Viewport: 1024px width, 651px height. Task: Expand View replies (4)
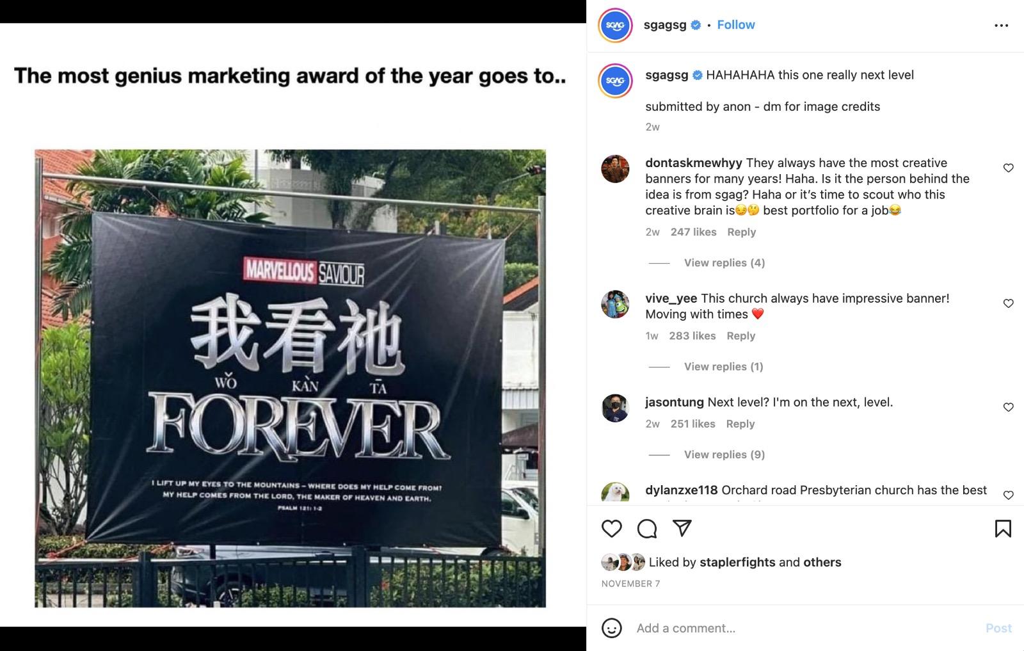[x=724, y=262]
